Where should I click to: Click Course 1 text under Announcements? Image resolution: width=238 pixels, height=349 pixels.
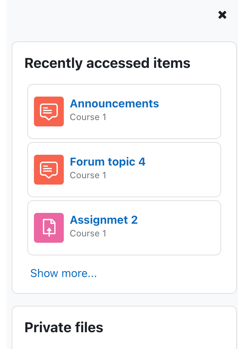tap(88, 117)
